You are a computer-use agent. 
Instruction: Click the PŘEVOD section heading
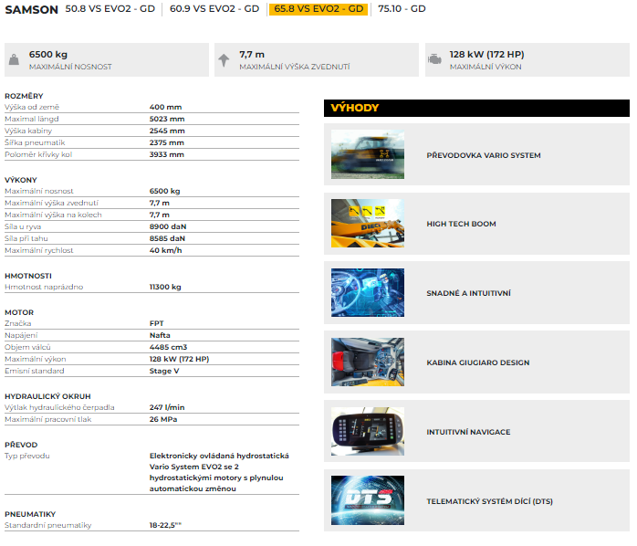(21, 445)
